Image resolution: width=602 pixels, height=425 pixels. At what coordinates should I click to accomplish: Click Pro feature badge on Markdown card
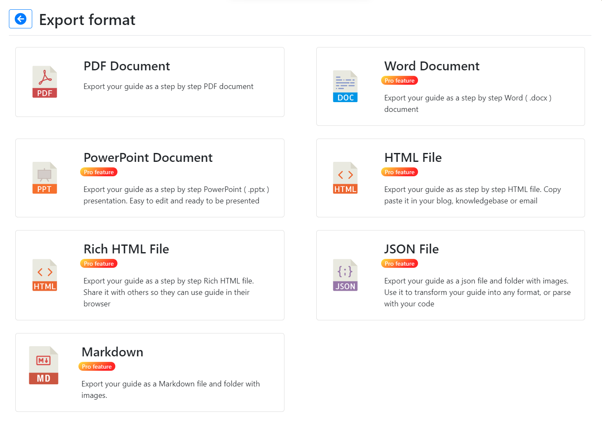click(97, 366)
